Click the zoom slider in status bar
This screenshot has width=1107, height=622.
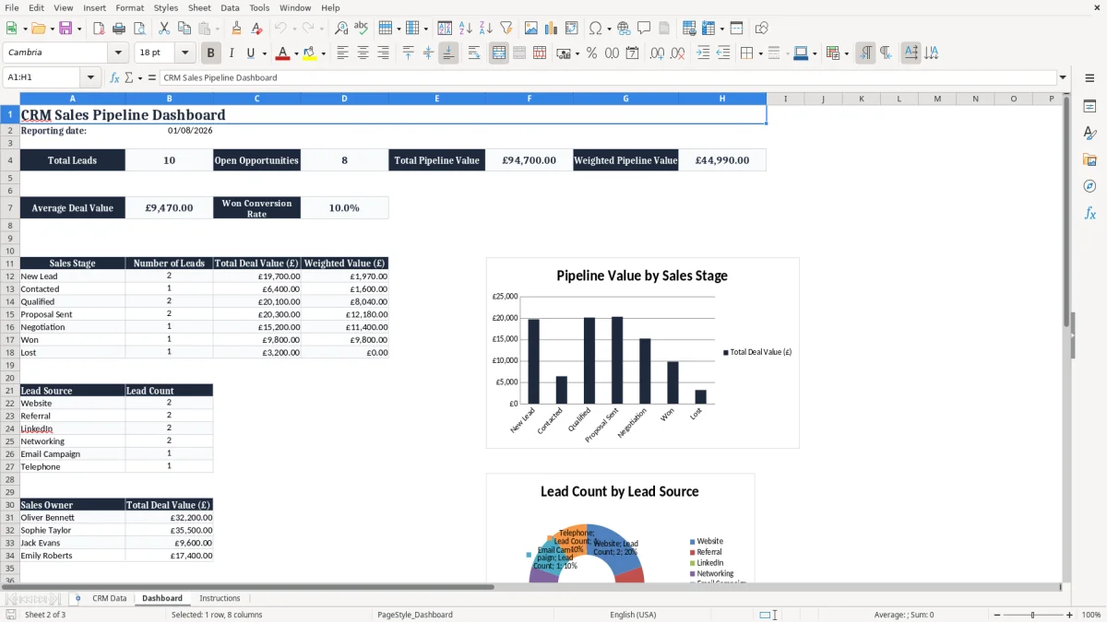pyautogui.click(x=1033, y=615)
